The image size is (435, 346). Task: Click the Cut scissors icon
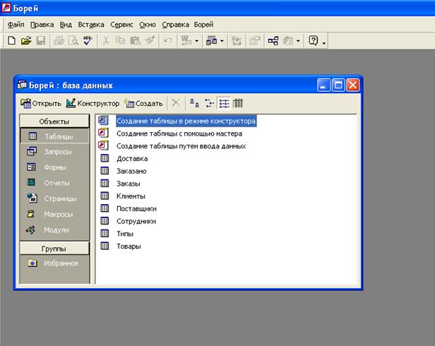(106, 41)
